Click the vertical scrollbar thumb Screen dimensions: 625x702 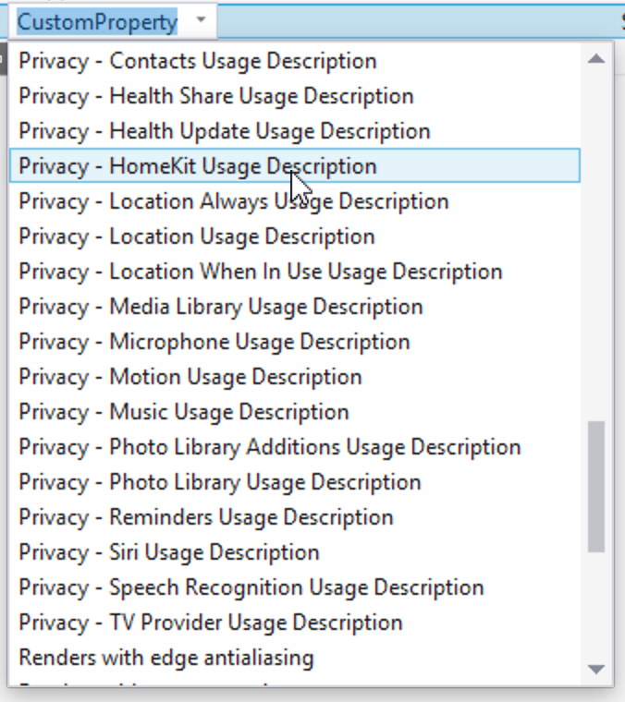tap(596, 487)
